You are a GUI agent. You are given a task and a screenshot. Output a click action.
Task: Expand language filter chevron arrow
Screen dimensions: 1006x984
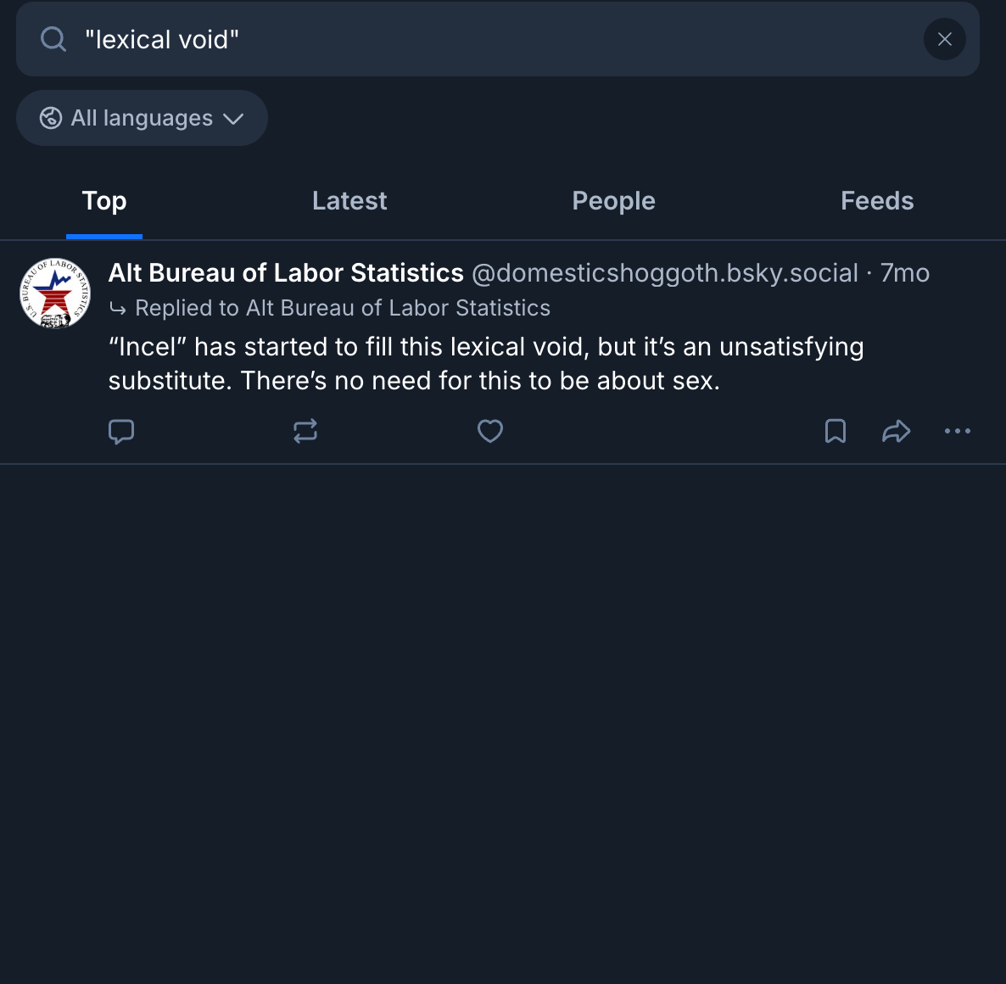tap(233, 119)
